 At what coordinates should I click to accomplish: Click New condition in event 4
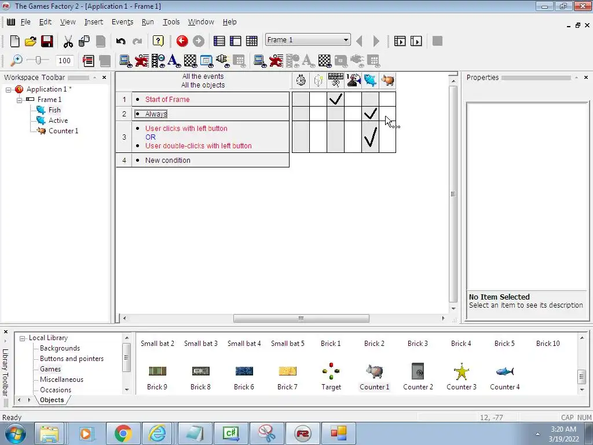pos(167,161)
